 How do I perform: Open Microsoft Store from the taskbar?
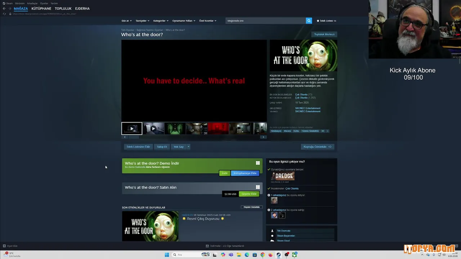click(x=255, y=255)
